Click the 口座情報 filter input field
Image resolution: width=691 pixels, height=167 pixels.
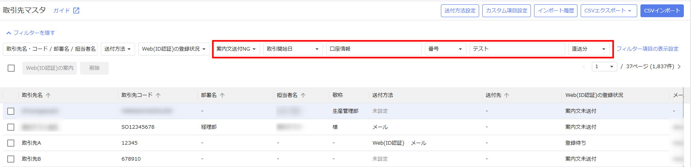click(373, 49)
